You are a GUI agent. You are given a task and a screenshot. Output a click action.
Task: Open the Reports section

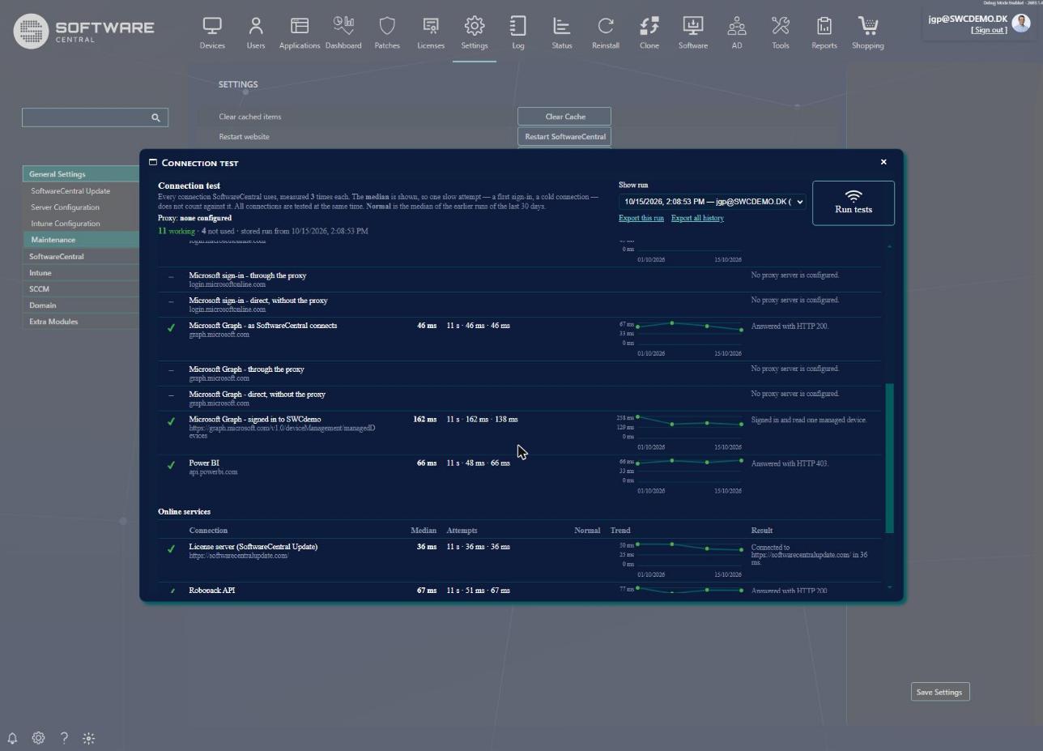824,33
